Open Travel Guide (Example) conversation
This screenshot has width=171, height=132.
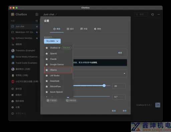pyautogui.click(x=25, y=63)
